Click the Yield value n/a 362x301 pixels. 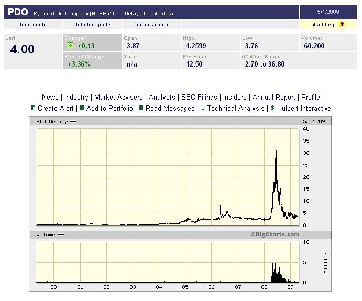[x=132, y=64]
